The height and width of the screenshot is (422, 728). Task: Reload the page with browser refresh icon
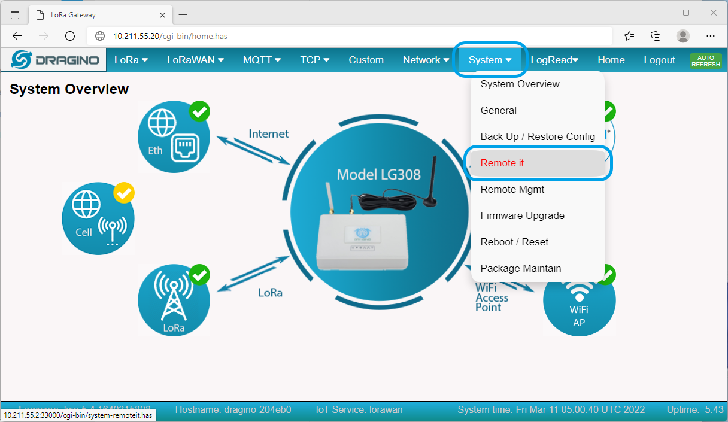coord(70,36)
